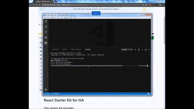The width and height of the screenshot is (194, 109).
Task: Open the Help menu in VS Code
Action: tap(75, 18)
